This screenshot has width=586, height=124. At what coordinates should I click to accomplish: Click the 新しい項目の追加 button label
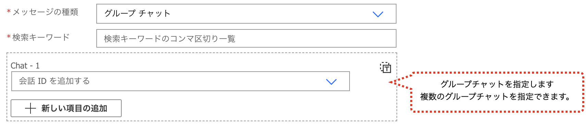[x=74, y=109]
